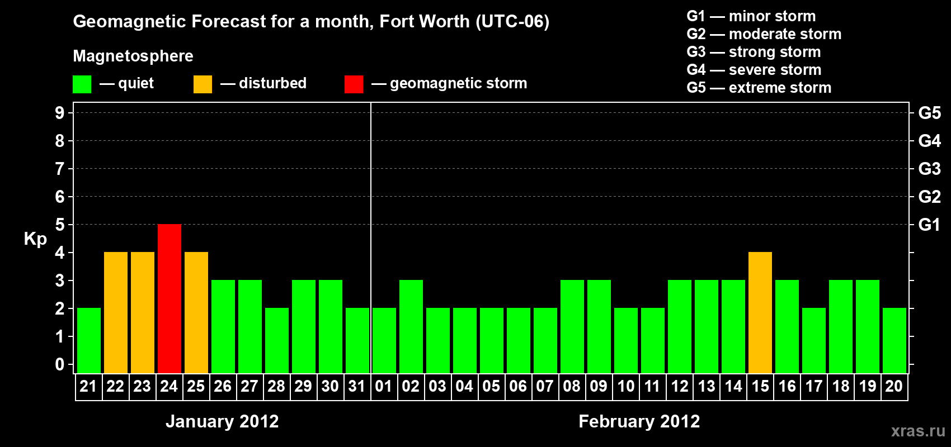The height and width of the screenshot is (447, 951).
Task: Select the orange bar for January 25
Action: point(196,312)
